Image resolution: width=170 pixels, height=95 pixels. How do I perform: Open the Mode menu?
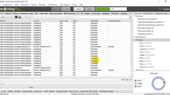(x=16, y=5)
